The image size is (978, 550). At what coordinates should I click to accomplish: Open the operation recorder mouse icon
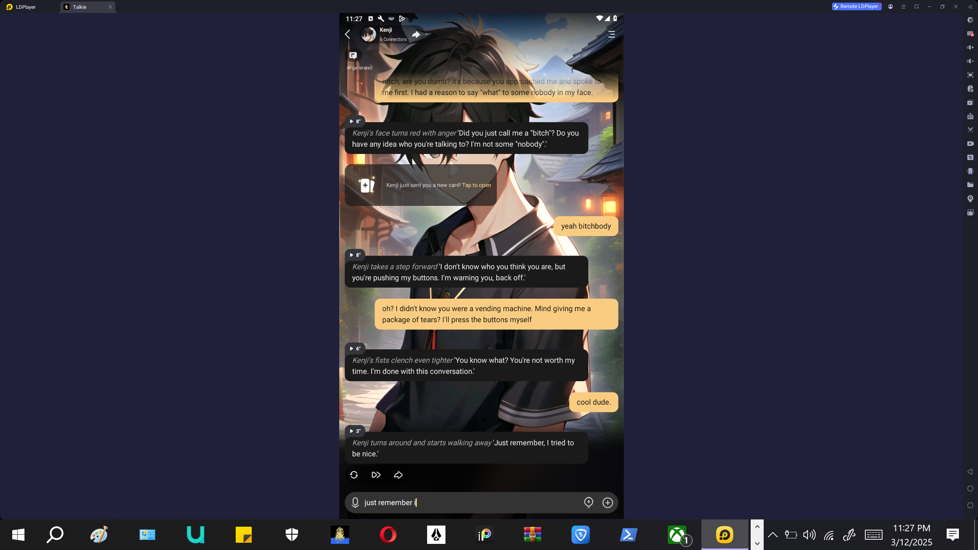click(x=970, y=89)
